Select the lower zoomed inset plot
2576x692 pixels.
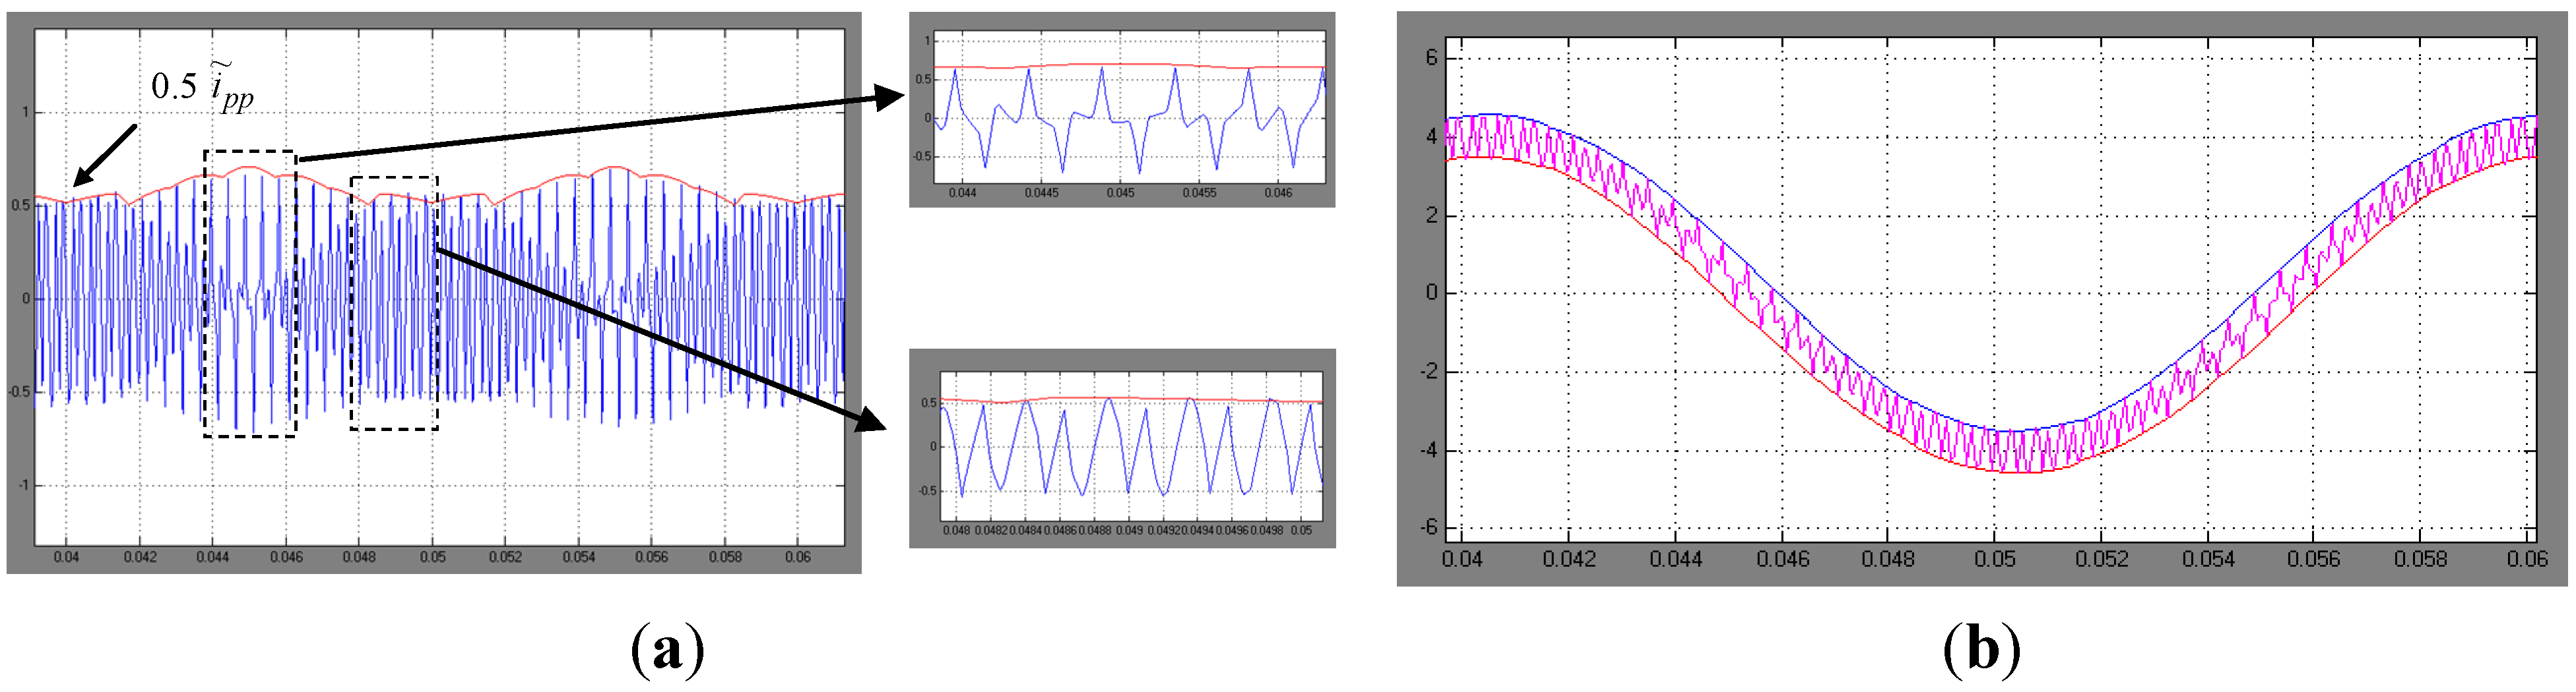pos(1122,447)
